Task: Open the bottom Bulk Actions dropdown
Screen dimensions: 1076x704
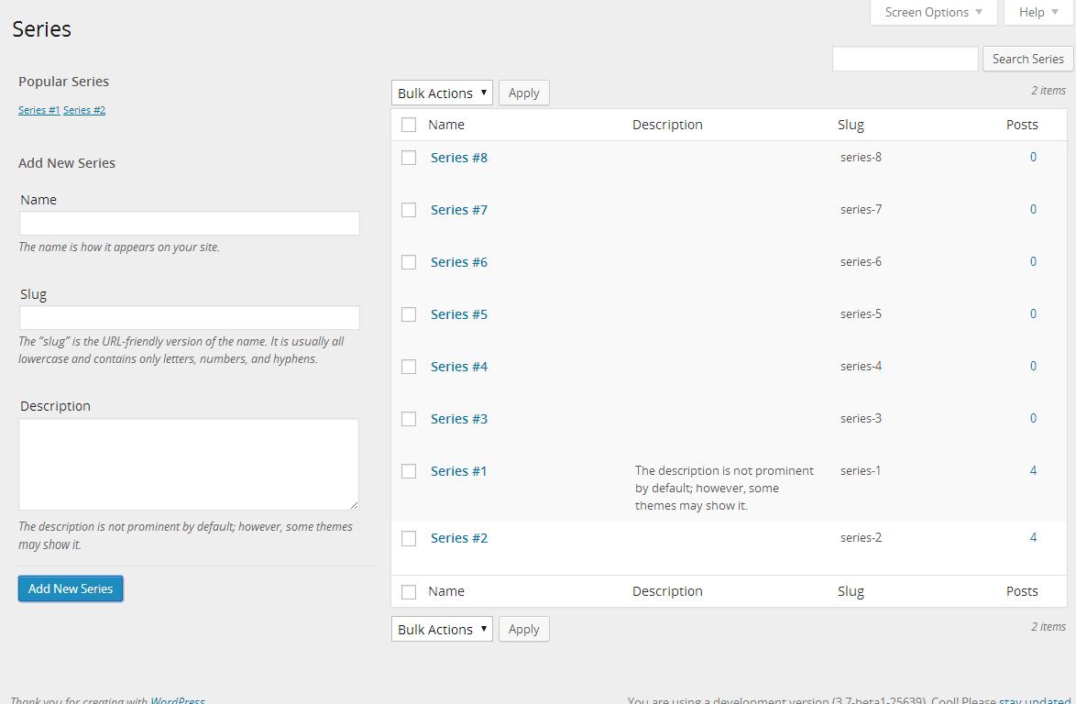Action: click(442, 629)
